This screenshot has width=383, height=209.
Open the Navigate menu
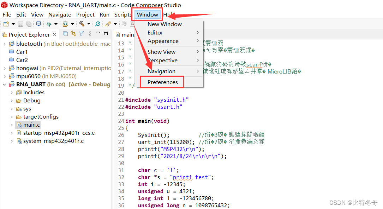click(x=60, y=15)
